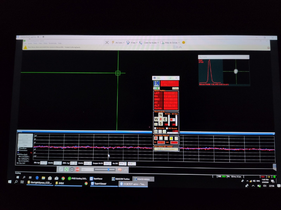Image resolution: width=281 pixels, height=210 pixels.
Task: Click remote taskbar File Explorer icon
Action: pyautogui.click(x=43, y=178)
